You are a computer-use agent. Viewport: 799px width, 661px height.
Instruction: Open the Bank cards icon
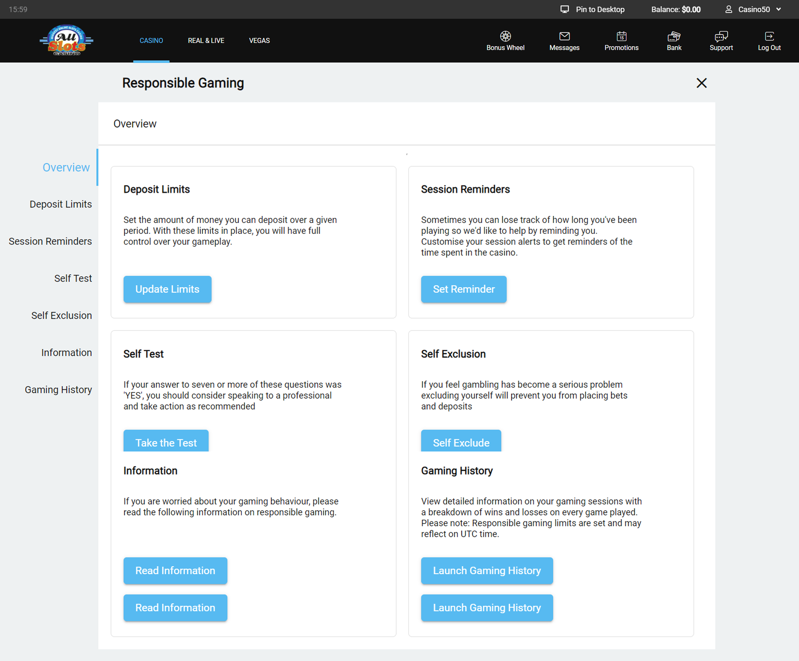coord(674,36)
